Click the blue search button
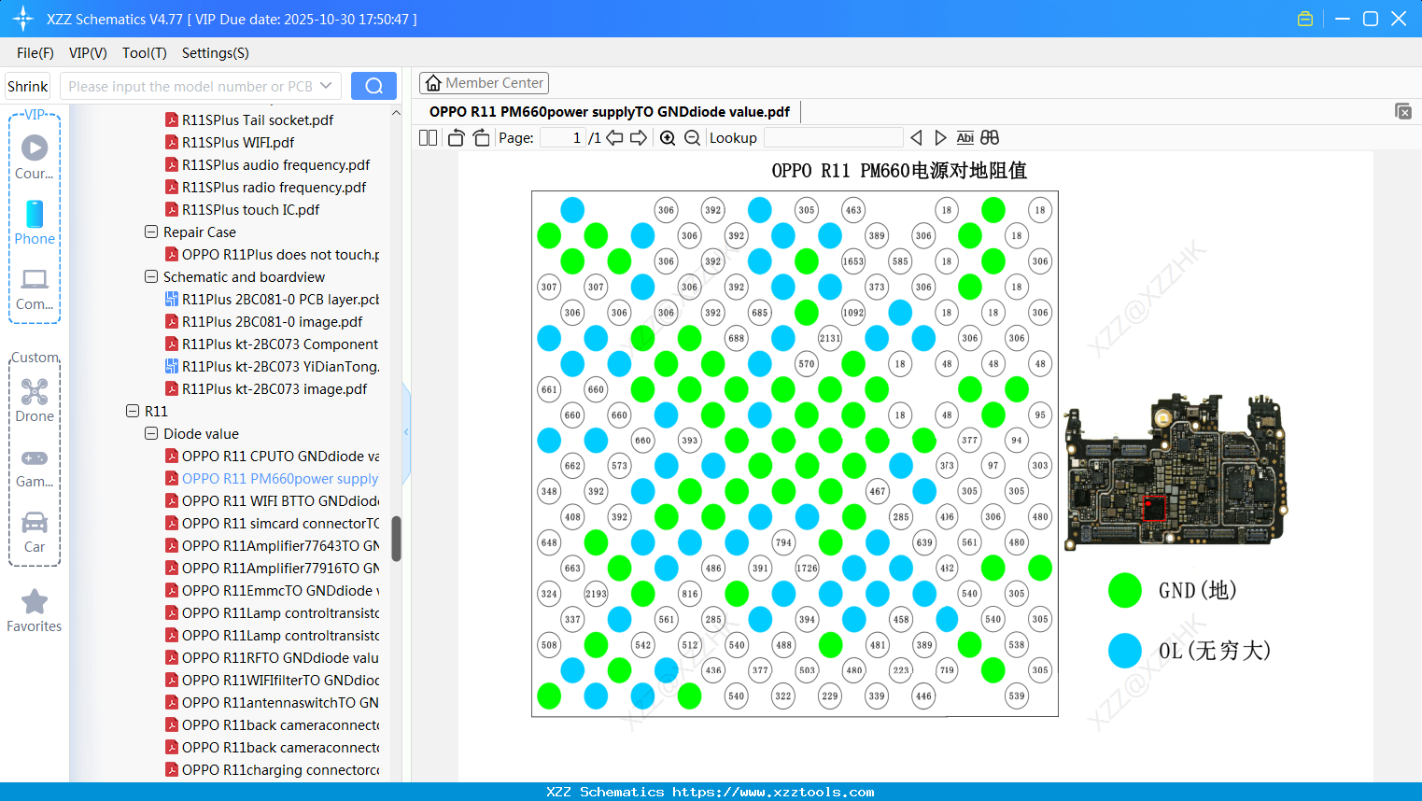 (373, 86)
